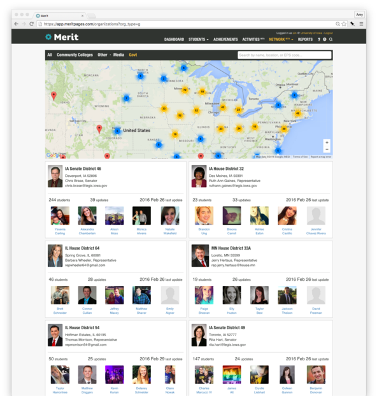Click Jerry Hertaus' representative photo

click(200, 255)
